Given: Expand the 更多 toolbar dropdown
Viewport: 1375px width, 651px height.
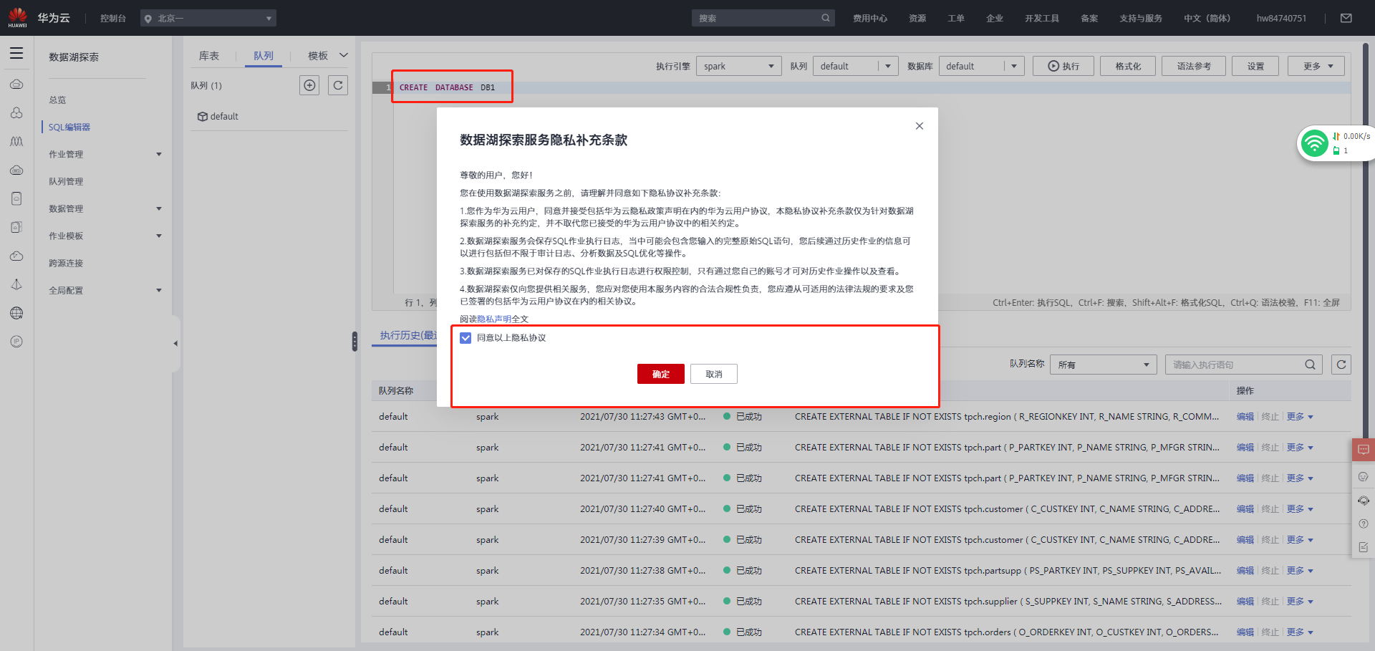Looking at the screenshot, I should [1316, 66].
